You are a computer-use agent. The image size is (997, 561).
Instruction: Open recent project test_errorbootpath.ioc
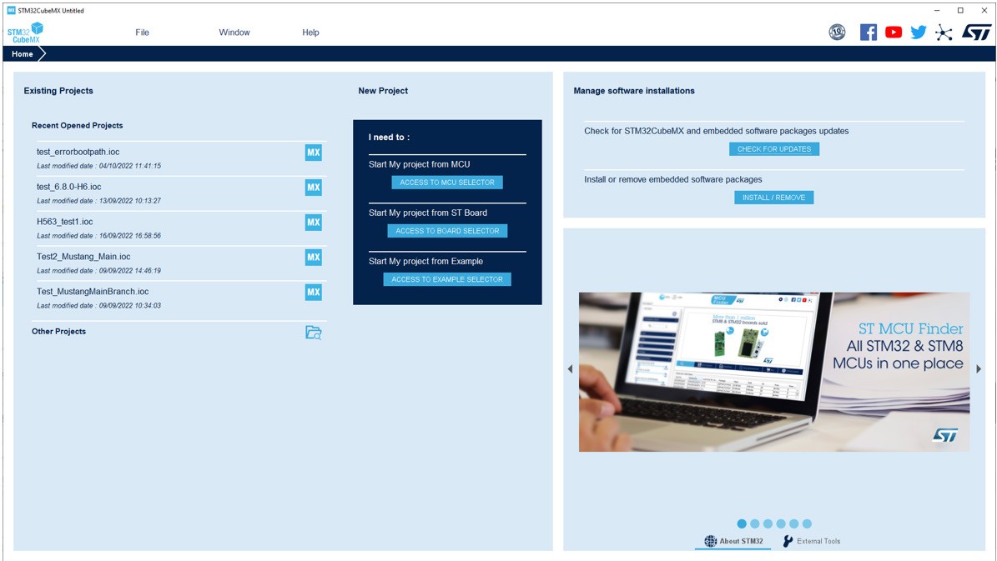[78, 152]
